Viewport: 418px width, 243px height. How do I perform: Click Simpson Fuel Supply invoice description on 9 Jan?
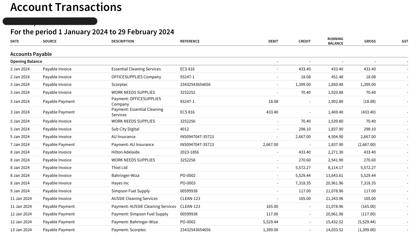[x=131, y=191]
